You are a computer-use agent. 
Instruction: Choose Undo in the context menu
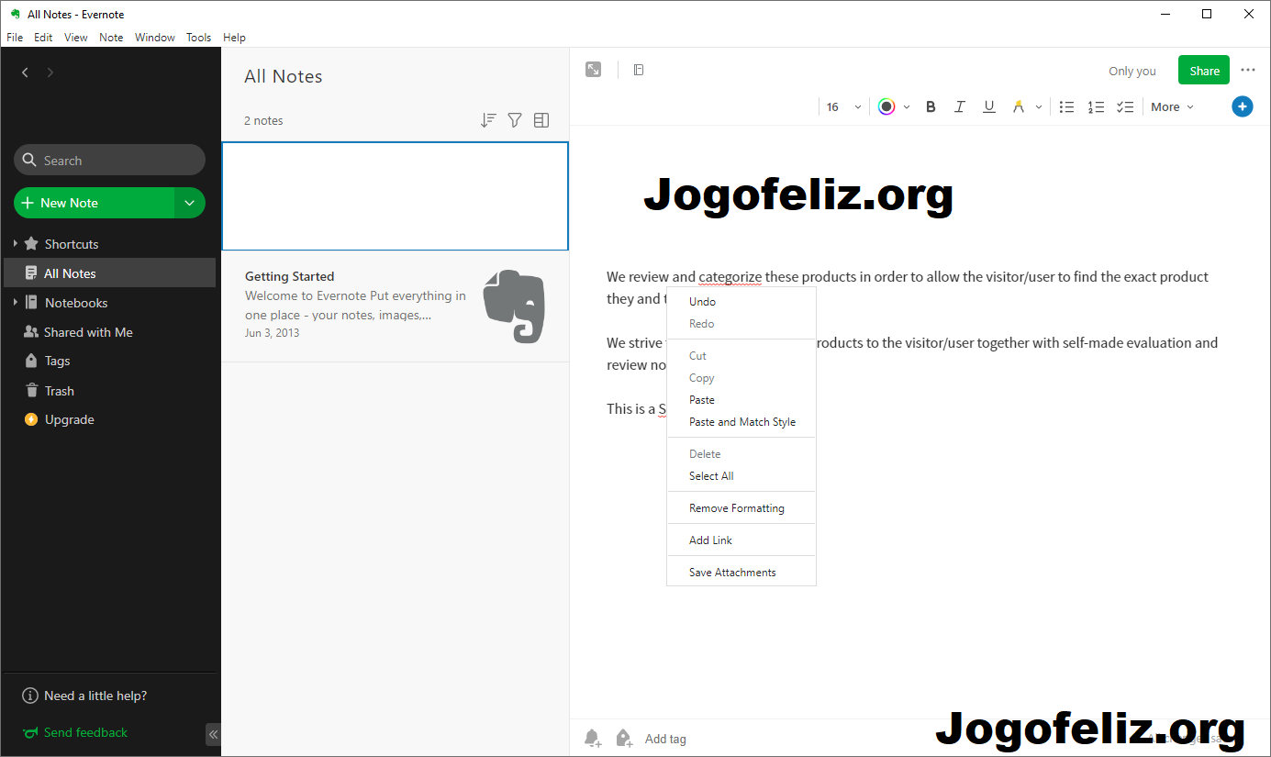[x=741, y=302]
